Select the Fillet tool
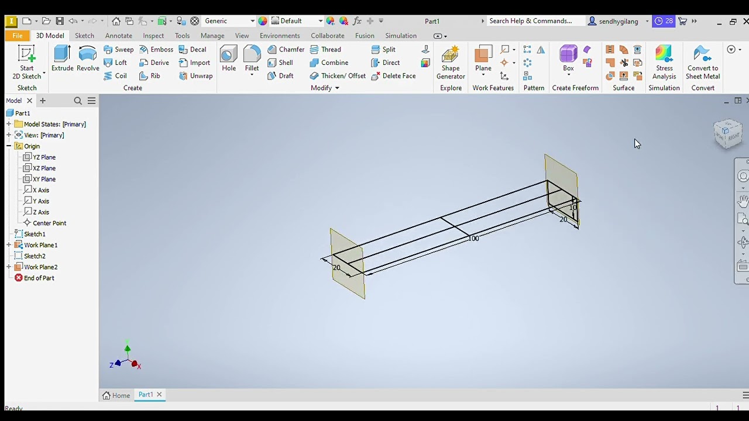 [252, 57]
